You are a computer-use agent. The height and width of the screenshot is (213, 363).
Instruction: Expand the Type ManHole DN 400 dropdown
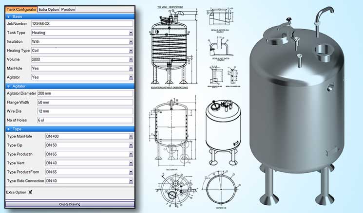point(131,137)
